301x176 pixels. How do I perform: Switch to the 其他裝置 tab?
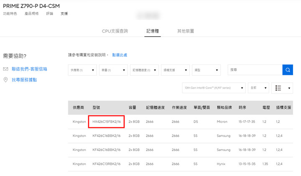click(186, 31)
